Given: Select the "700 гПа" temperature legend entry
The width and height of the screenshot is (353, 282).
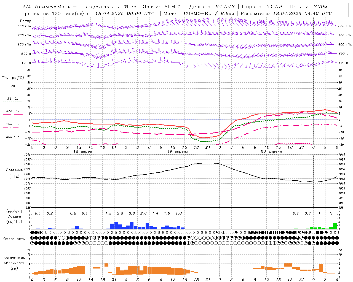Looking at the screenshot, I should coord(13,124).
